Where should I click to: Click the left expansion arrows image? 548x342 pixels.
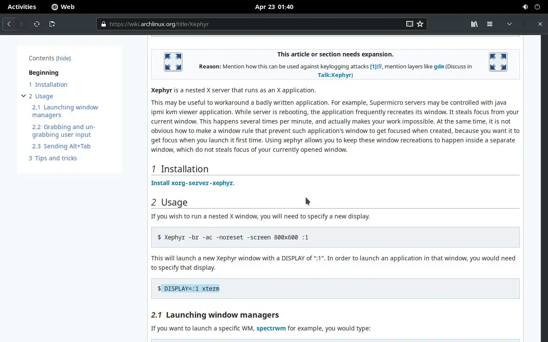(173, 62)
